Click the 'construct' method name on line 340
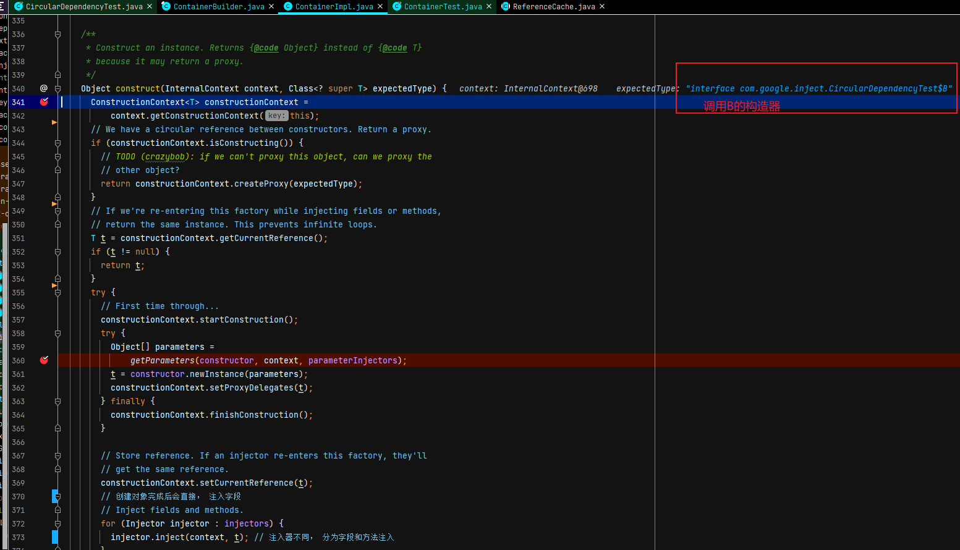This screenshot has height=550, width=960. [x=138, y=88]
